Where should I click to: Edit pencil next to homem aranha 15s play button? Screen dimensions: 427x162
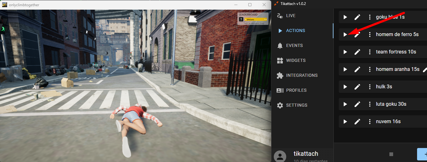pos(357,69)
